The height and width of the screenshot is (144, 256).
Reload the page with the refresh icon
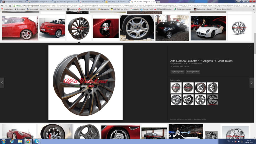click(10, 6)
